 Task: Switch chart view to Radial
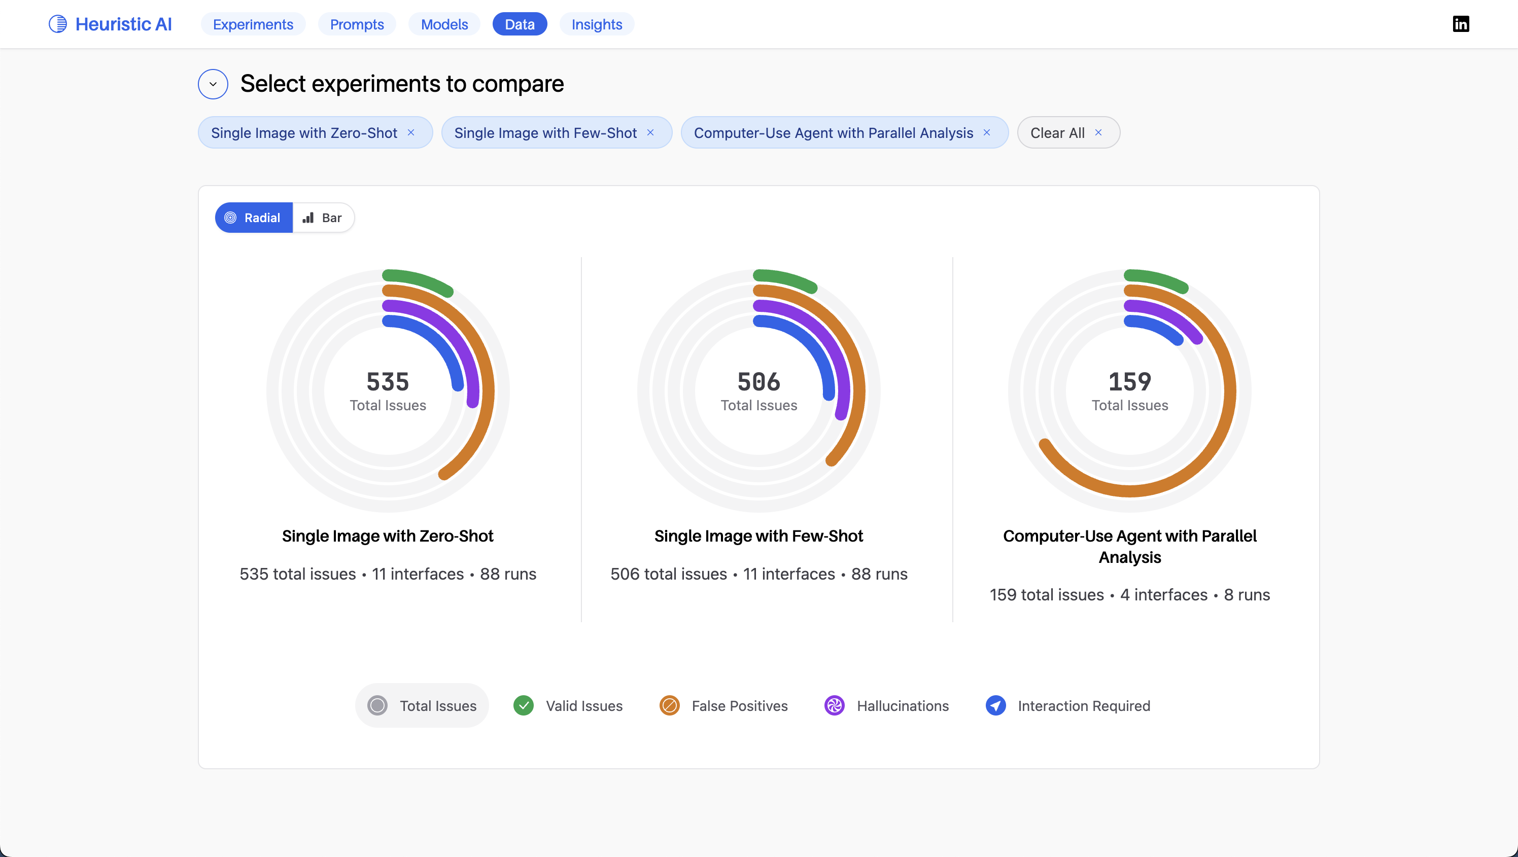pos(254,218)
